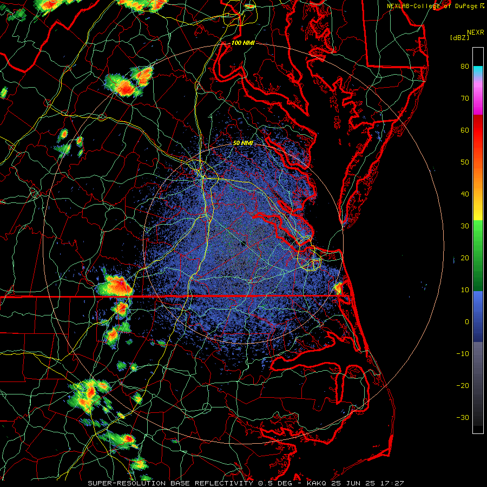Viewport: 487px width, 487px height.
Task: Click the "0.5 DEG" elevation text in the caption
Action: point(277,483)
